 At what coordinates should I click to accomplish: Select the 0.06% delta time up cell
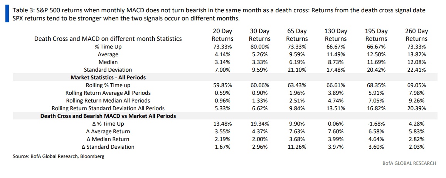pyautogui.click(x=335, y=124)
